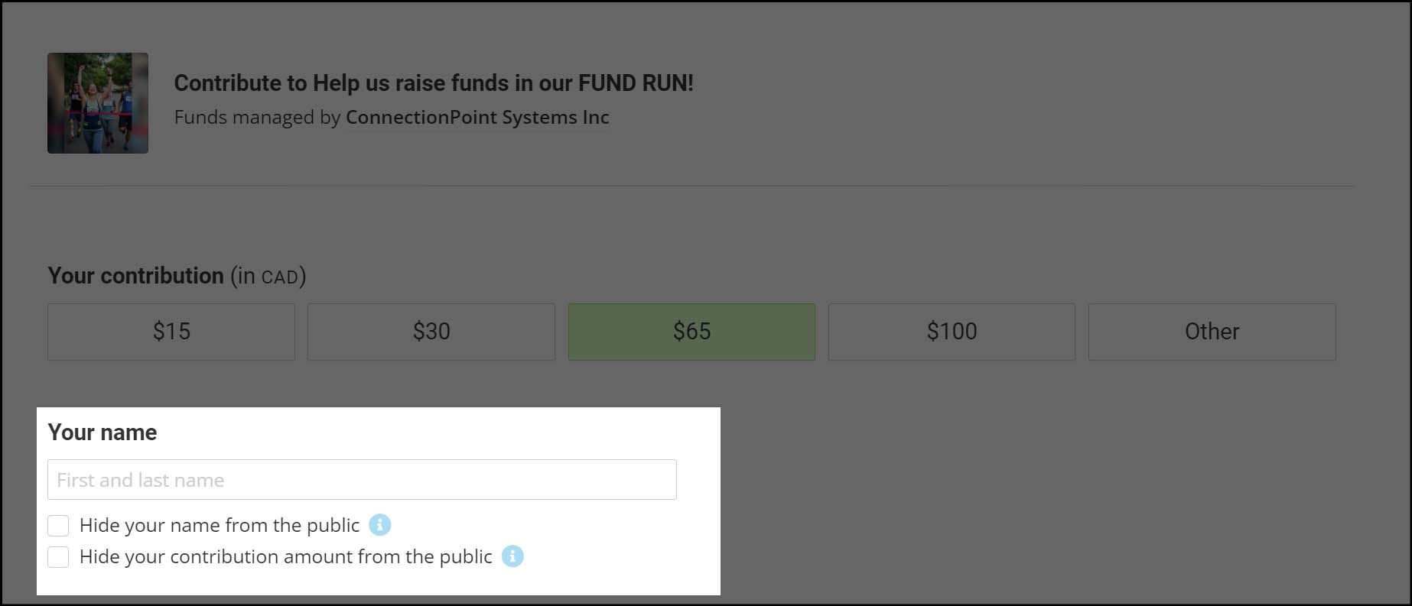This screenshot has height=606, width=1412.
Task: Select the $15 contribution amount
Action: (x=171, y=332)
